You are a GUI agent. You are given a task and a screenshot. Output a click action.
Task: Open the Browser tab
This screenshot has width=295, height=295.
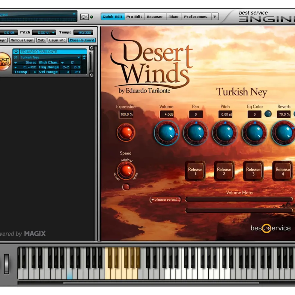pyautogui.click(x=155, y=16)
